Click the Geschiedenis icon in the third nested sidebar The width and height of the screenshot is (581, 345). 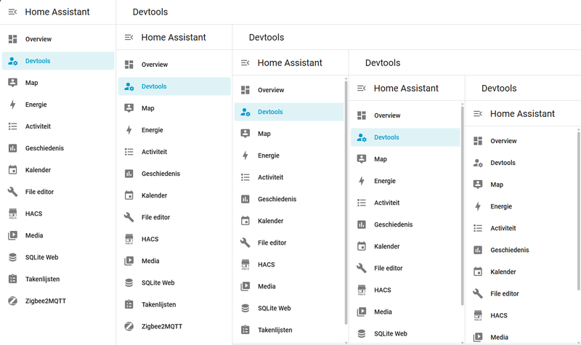click(x=245, y=199)
